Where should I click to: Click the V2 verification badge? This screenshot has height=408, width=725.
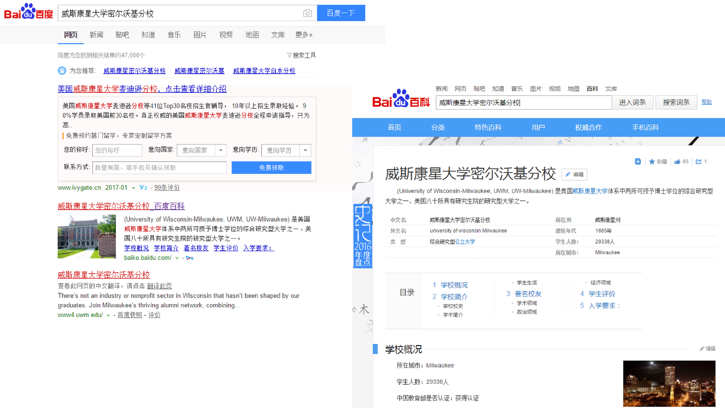pos(143,188)
